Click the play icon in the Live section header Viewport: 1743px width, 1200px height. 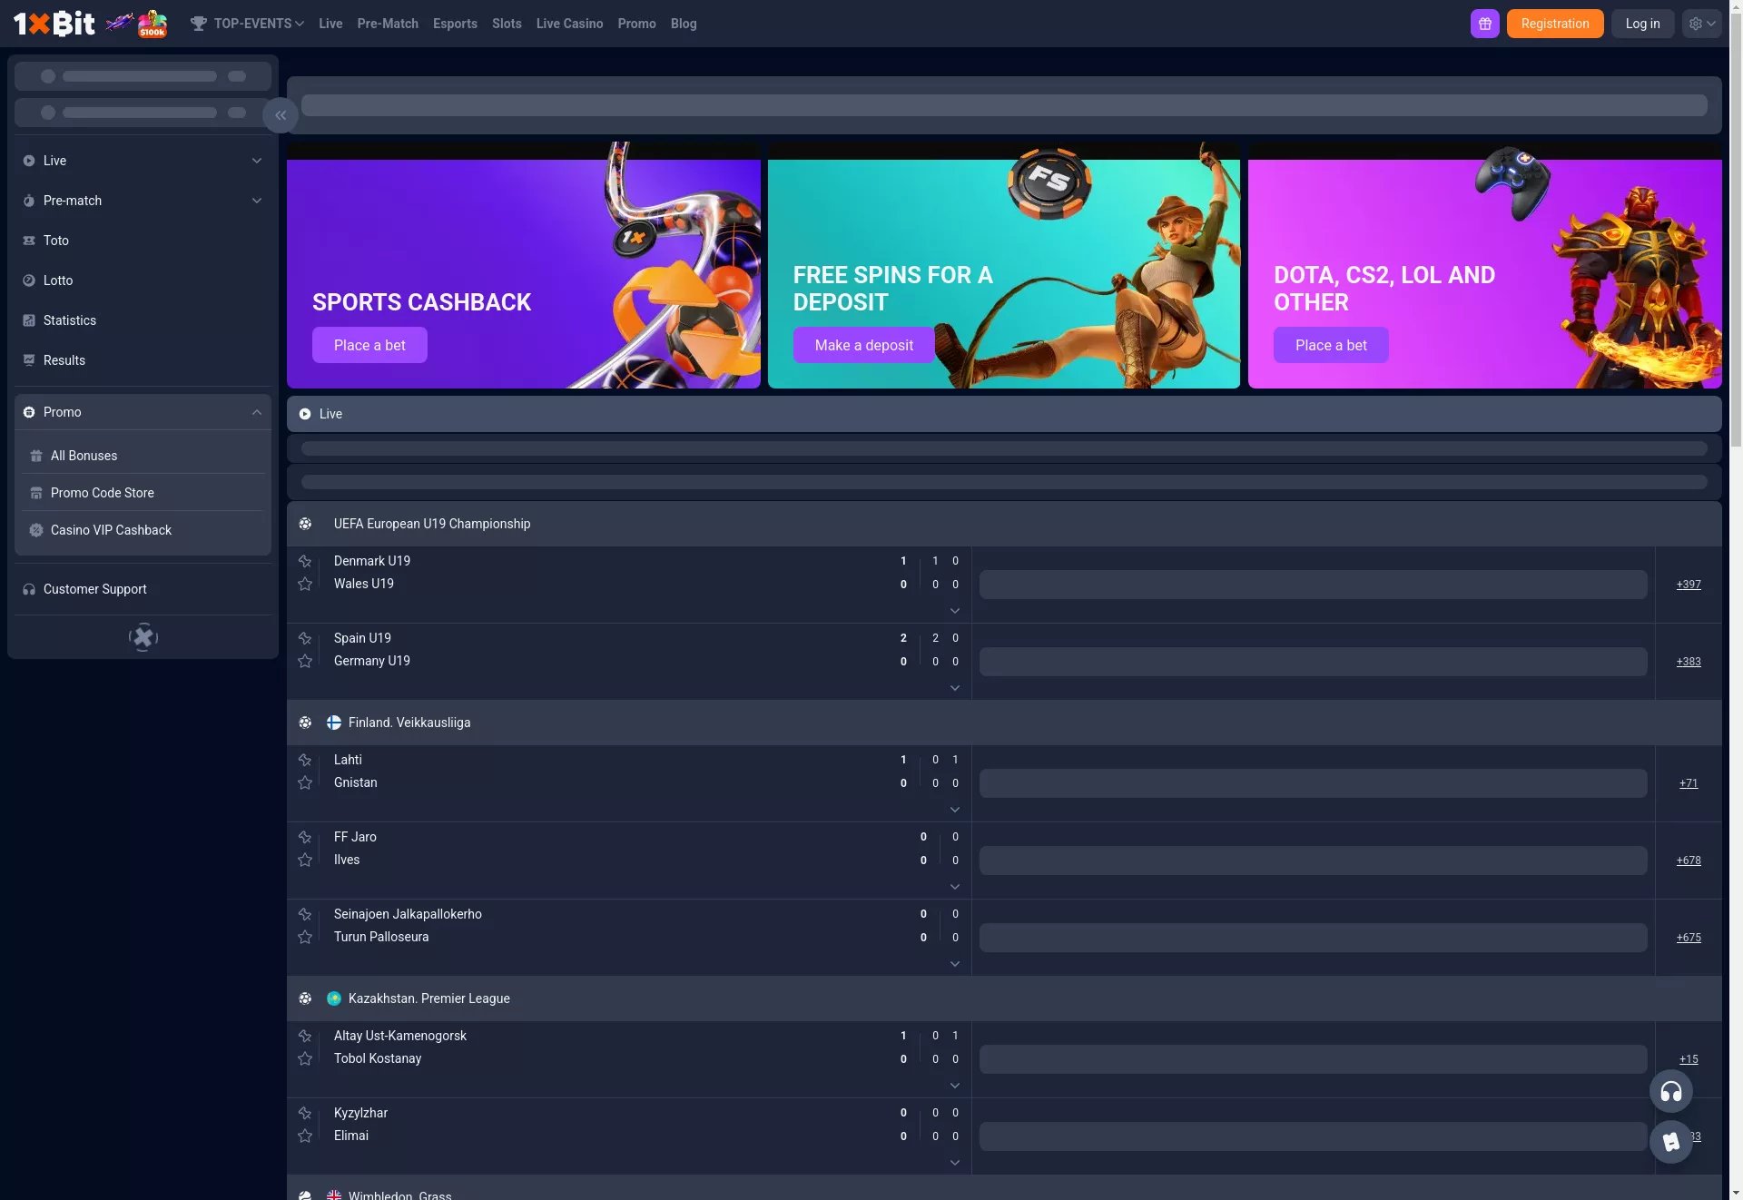point(305,414)
